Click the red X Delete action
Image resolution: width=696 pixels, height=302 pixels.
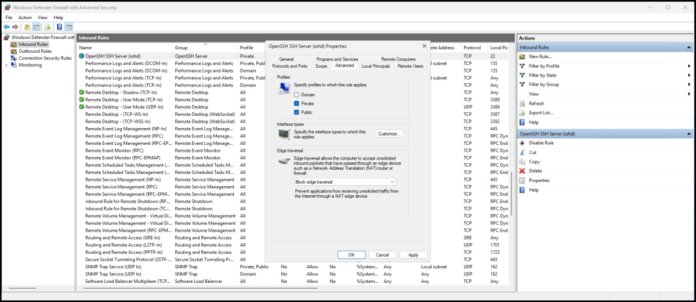point(522,171)
